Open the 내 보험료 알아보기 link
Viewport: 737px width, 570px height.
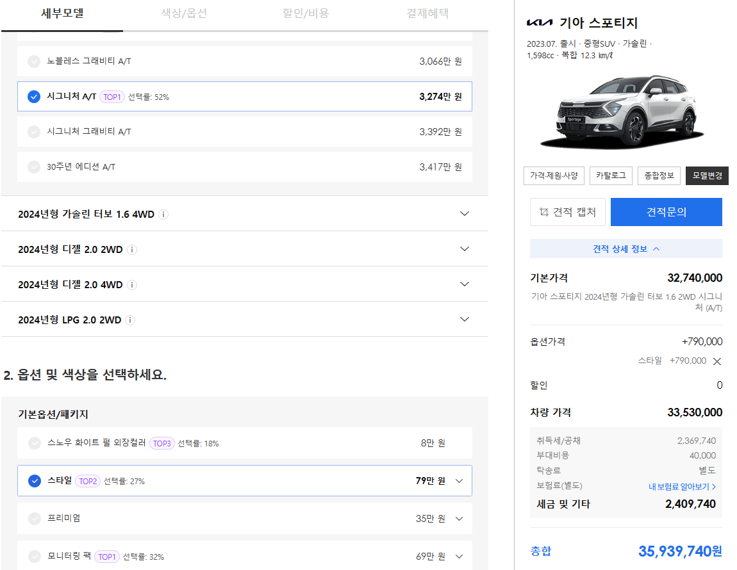click(x=682, y=487)
